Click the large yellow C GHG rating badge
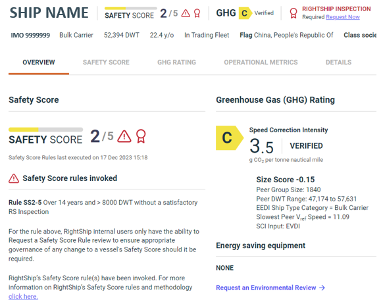 tap(230, 138)
